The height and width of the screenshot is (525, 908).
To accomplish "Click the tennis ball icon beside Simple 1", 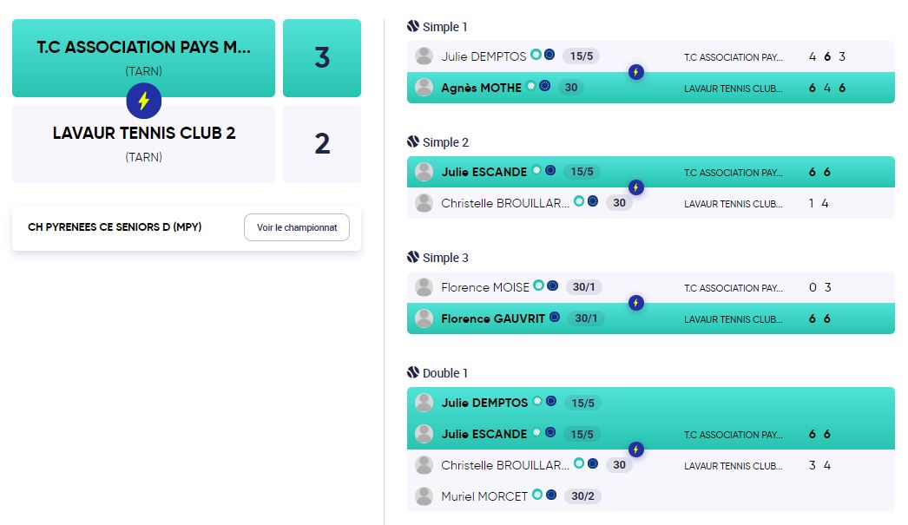I will pos(413,26).
